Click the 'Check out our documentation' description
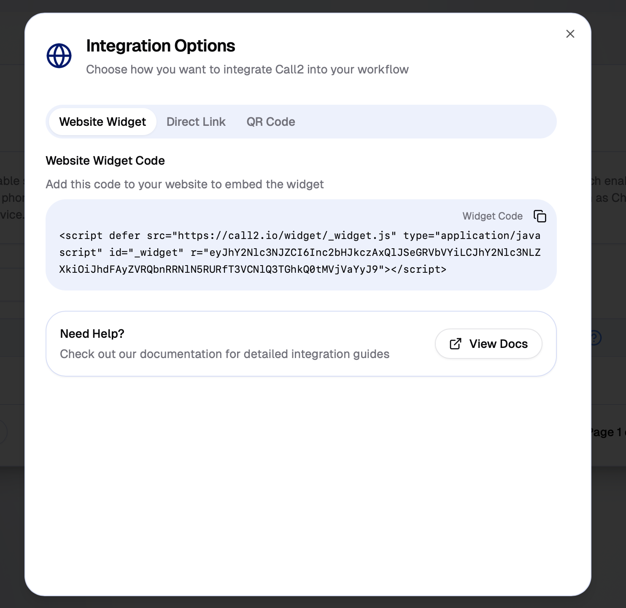The height and width of the screenshot is (608, 626). [x=224, y=354]
